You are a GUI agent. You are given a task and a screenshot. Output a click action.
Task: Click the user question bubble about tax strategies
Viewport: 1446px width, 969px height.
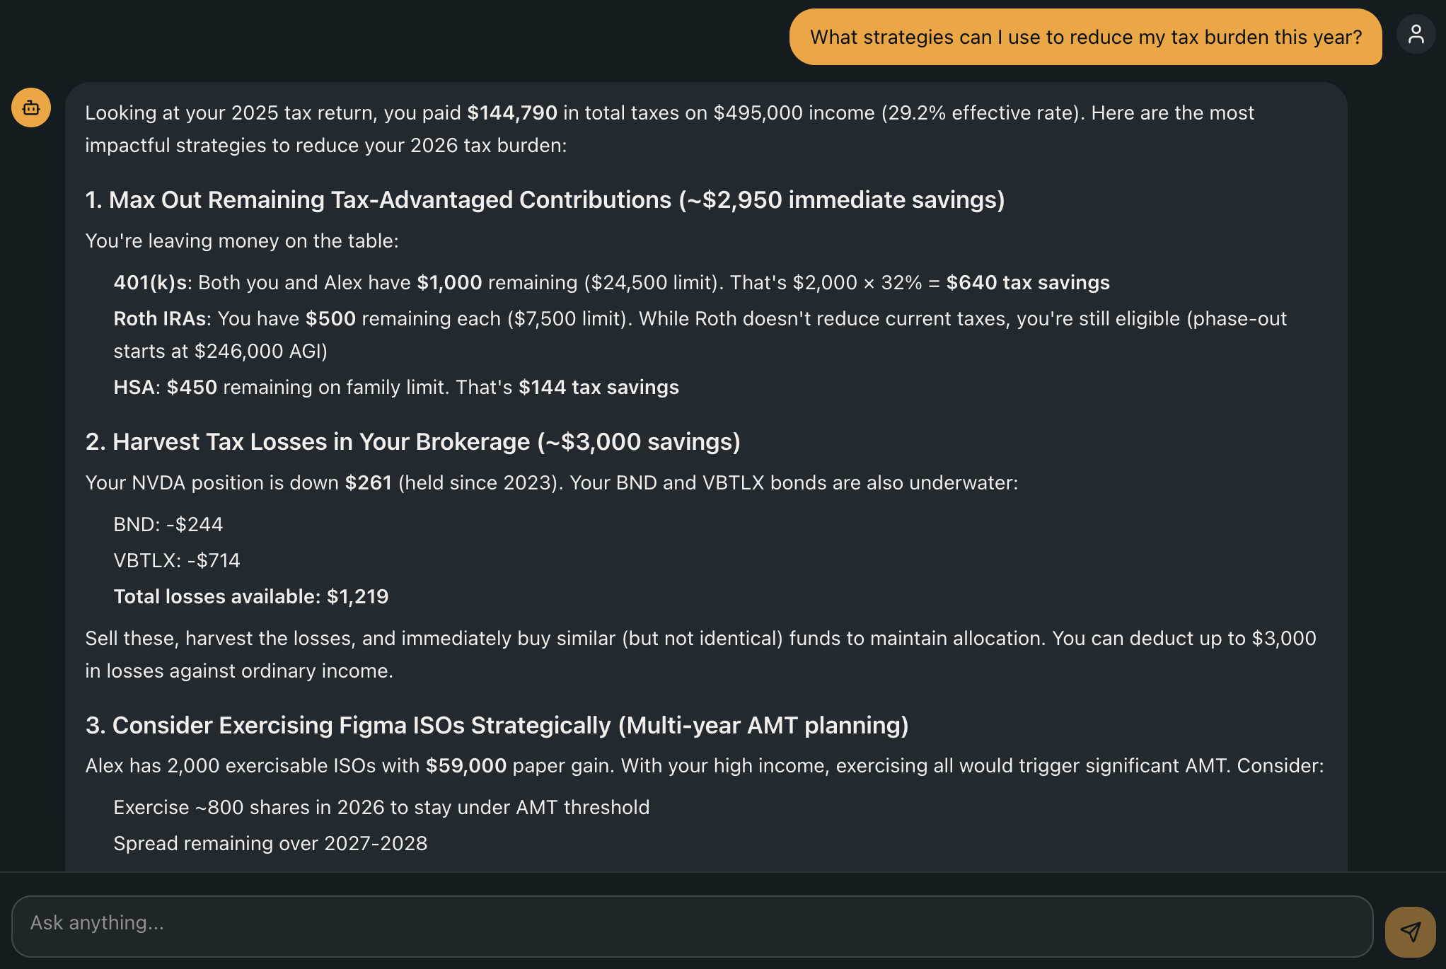click(1086, 37)
